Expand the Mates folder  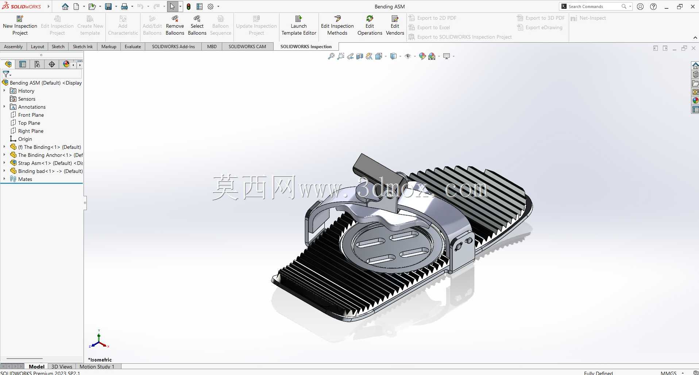pos(4,179)
